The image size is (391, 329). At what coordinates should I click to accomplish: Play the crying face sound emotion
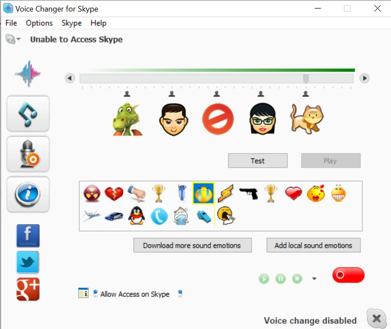point(203,193)
